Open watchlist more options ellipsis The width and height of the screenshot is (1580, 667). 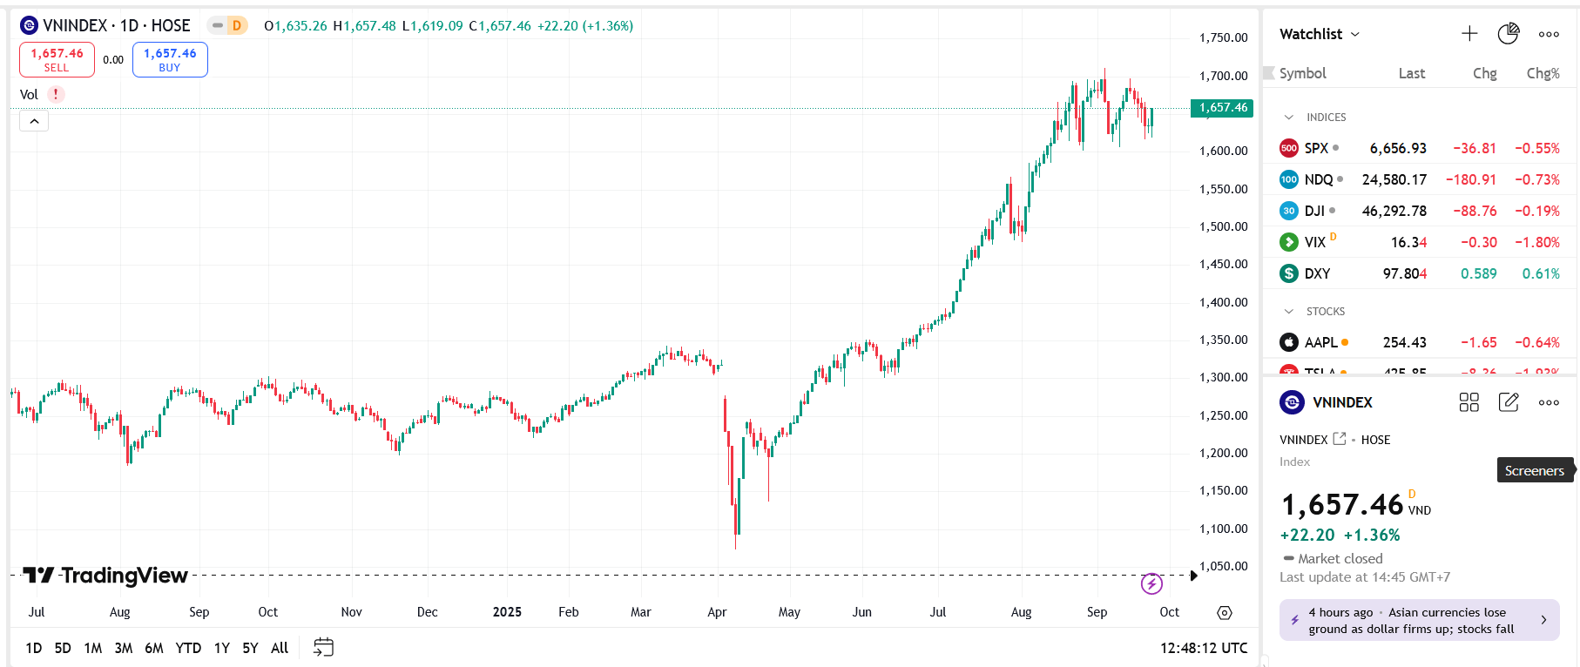coord(1549,34)
